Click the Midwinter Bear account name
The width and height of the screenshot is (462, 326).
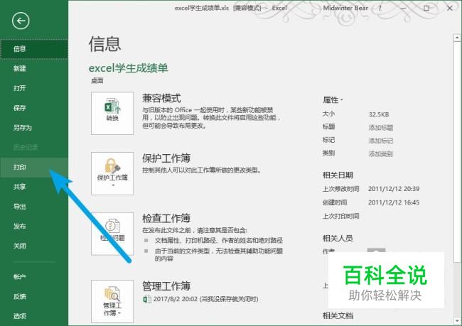(345, 8)
